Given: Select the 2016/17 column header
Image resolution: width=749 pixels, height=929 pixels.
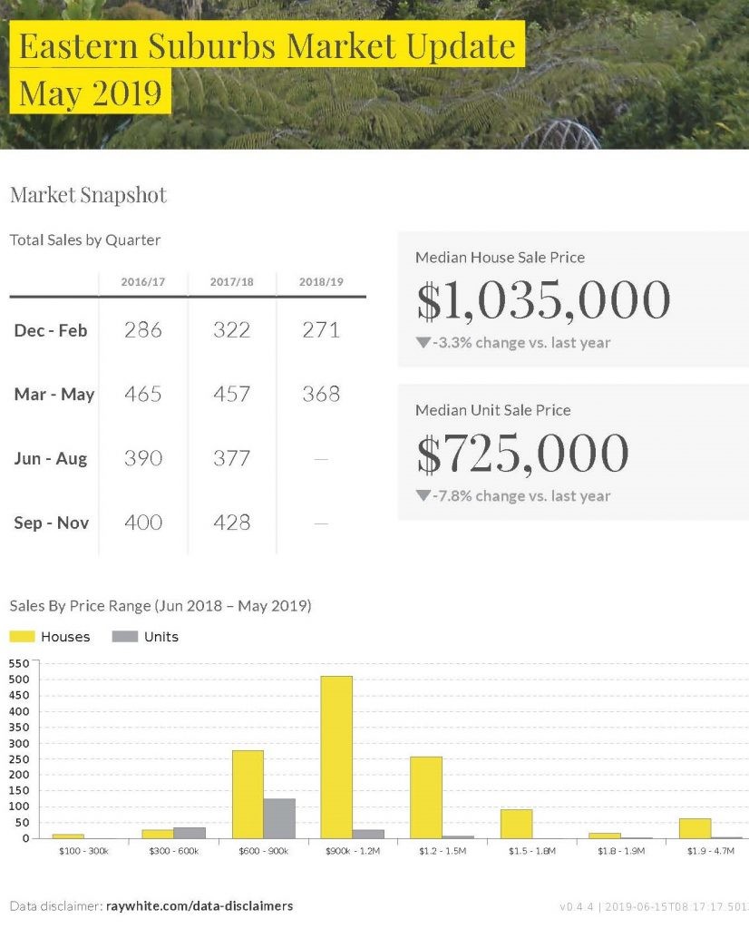Looking at the screenshot, I should point(142,282).
